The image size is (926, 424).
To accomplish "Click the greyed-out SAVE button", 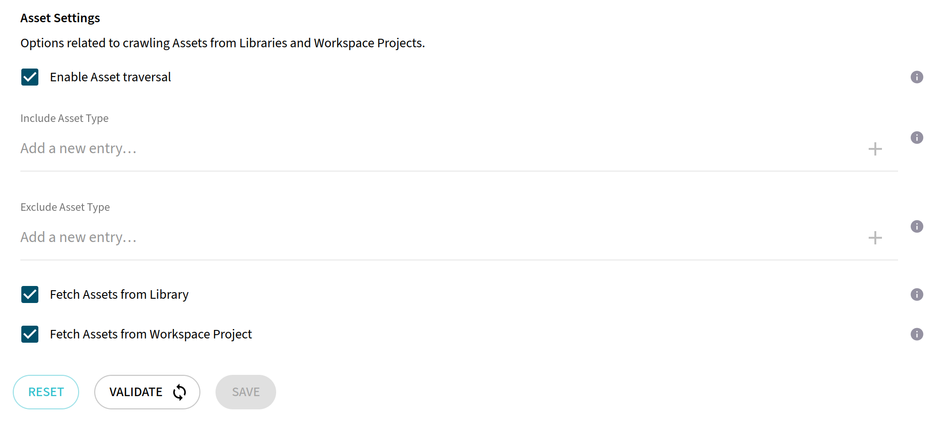I will 245,392.
